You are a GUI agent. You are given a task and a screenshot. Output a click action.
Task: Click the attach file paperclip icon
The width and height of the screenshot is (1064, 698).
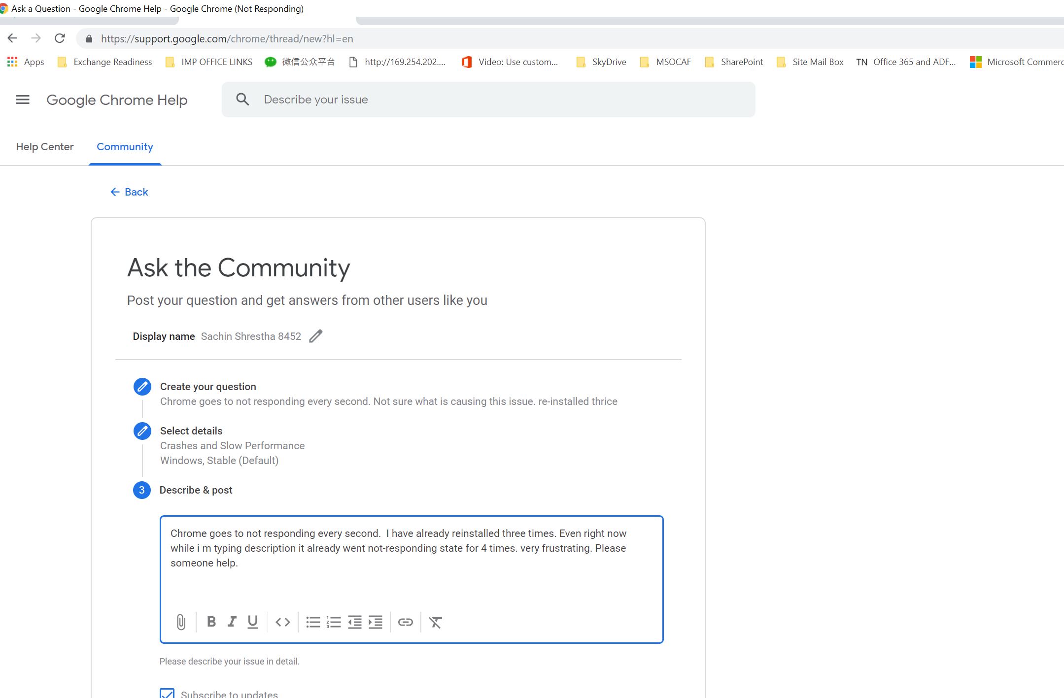tap(181, 622)
